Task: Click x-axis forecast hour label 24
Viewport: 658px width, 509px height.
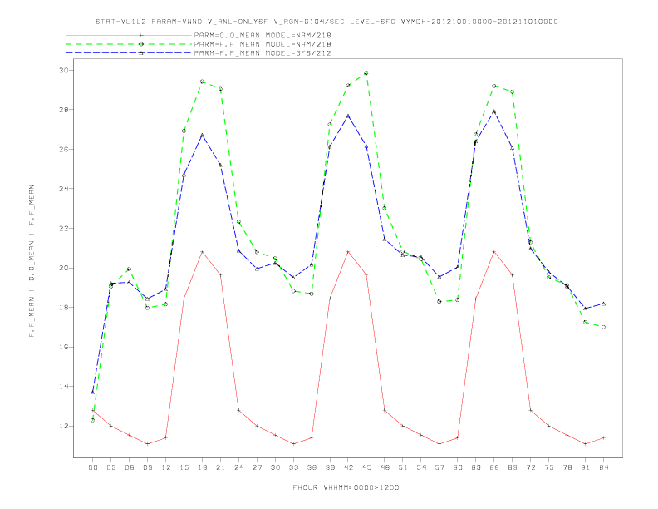Action: click(x=238, y=467)
